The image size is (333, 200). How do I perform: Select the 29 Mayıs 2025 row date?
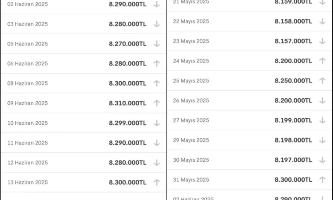(x=191, y=140)
